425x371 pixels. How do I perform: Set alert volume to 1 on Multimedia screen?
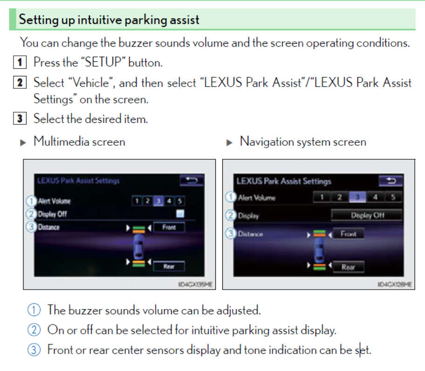coord(137,201)
